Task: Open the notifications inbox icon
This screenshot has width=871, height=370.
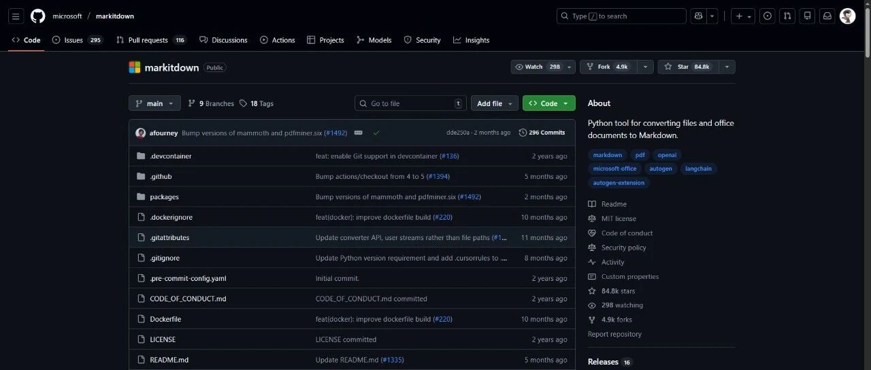Action: click(827, 16)
